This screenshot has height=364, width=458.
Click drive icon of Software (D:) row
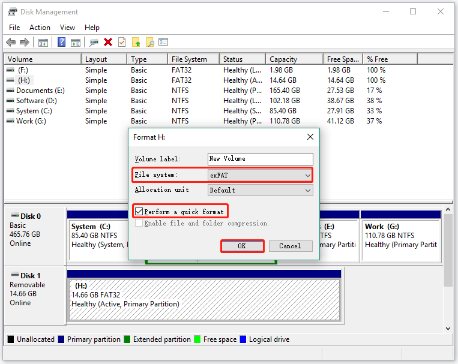10,101
